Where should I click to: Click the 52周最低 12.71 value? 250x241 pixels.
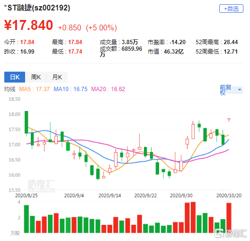tap(217, 52)
